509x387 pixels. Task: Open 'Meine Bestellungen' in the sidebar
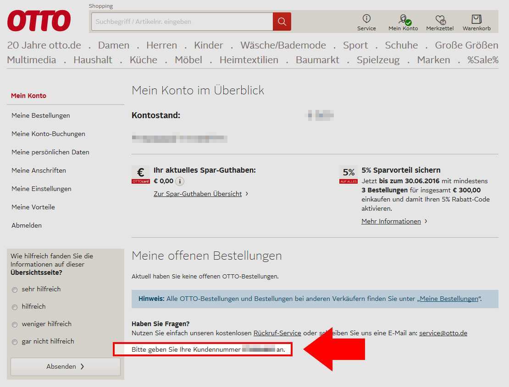click(x=41, y=115)
